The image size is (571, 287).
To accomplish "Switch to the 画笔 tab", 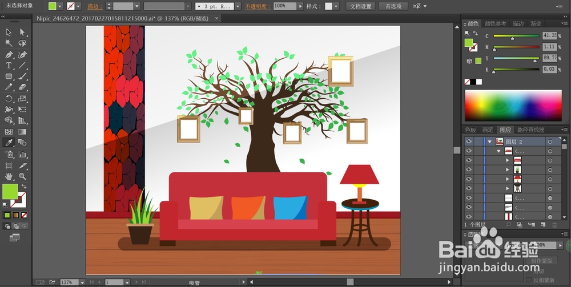I will pos(488,130).
